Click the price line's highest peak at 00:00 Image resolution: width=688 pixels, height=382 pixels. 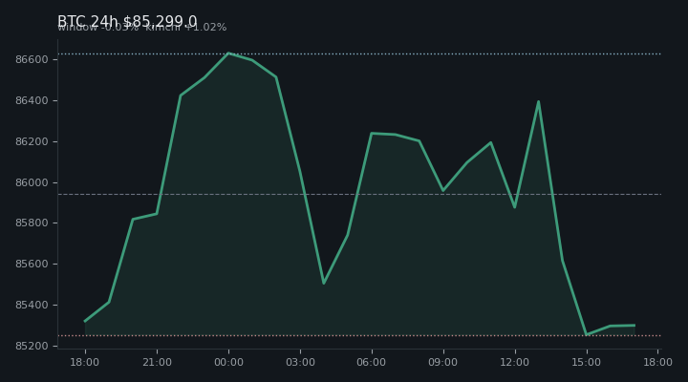point(228,53)
